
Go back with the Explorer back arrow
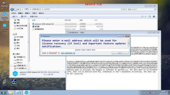[12, 9]
